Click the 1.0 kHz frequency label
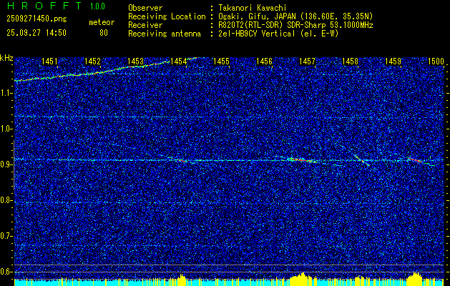The width and height of the screenshot is (450, 286). coord(6,129)
